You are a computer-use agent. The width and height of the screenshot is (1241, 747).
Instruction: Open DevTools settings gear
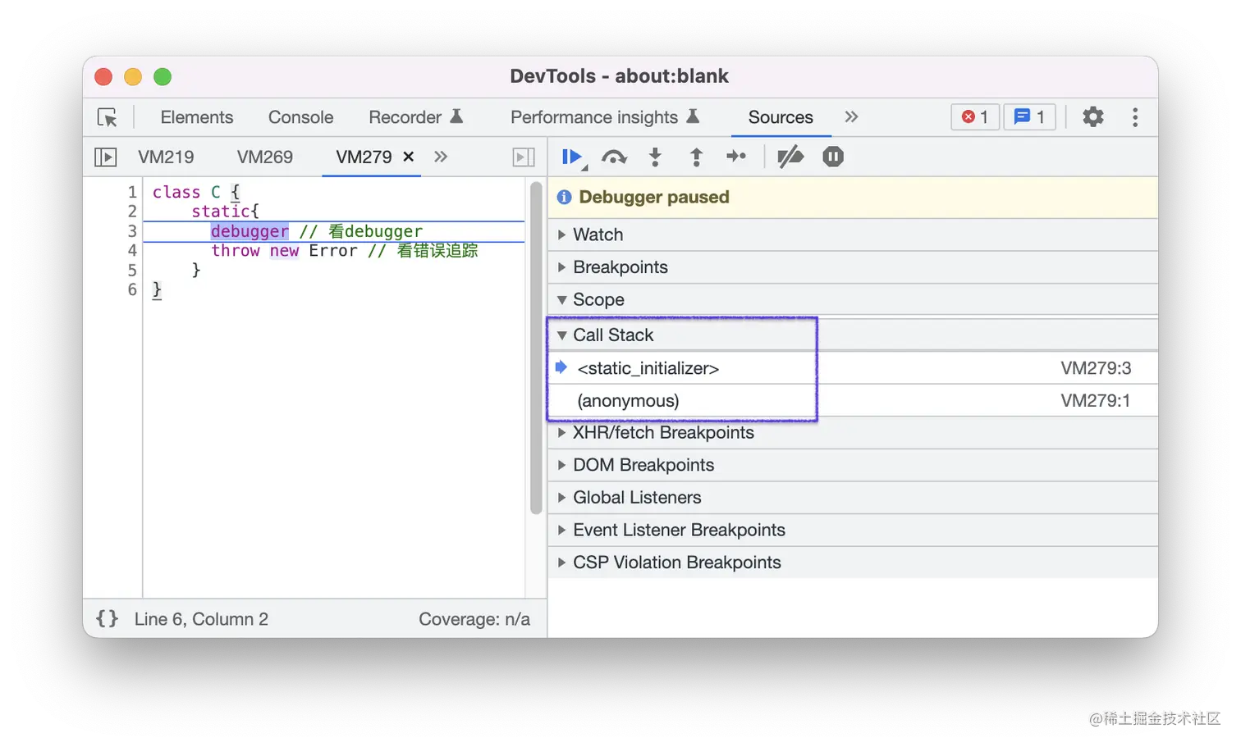point(1092,116)
